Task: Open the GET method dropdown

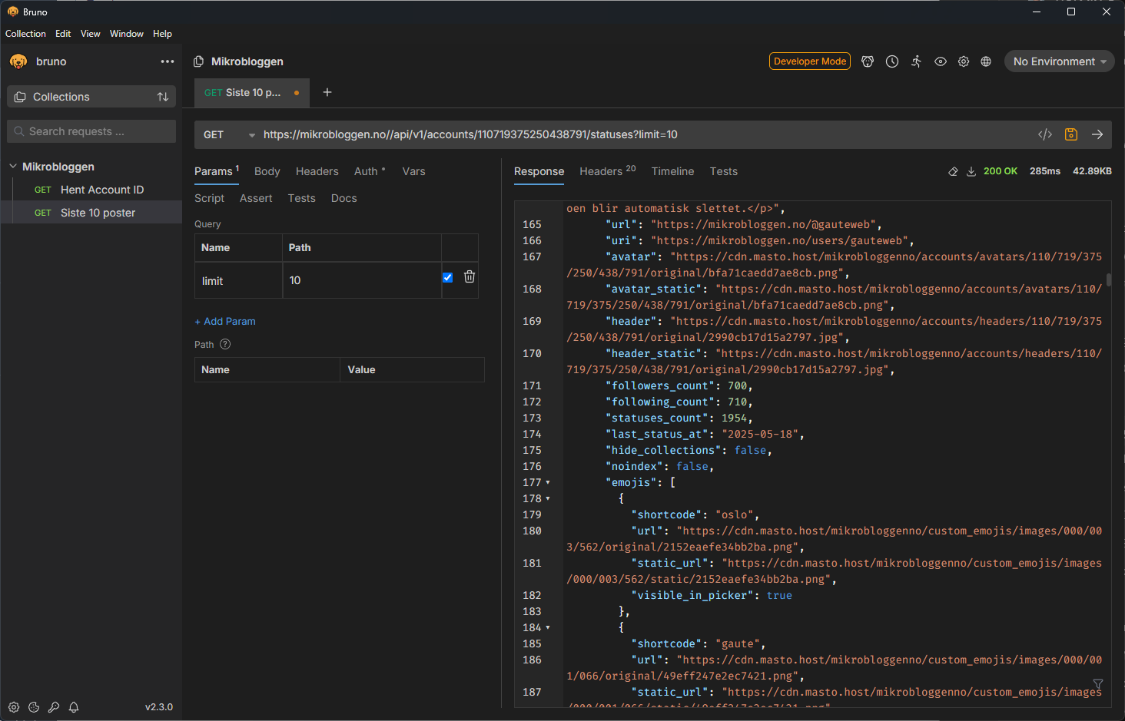Action: pos(228,134)
